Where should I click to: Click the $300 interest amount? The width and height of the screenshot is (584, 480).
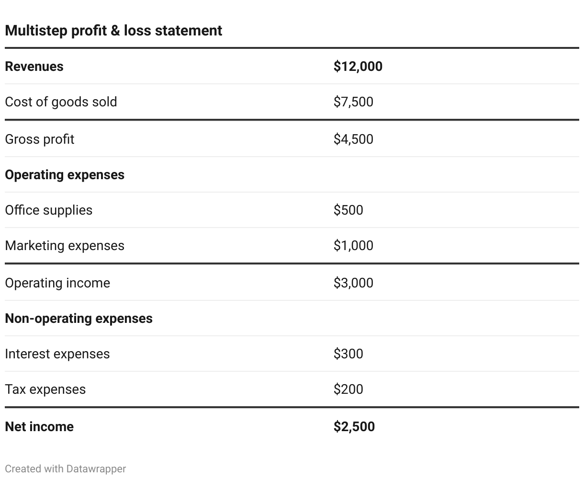pos(348,354)
